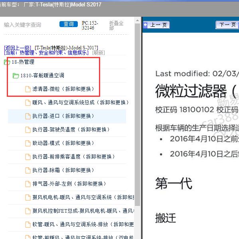
Task: Open 软管-暖风、通风与空调系统-排放 document
Action: point(83,224)
